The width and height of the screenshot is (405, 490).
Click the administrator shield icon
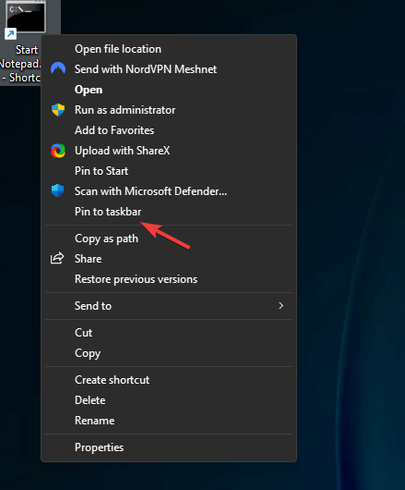pyautogui.click(x=58, y=110)
